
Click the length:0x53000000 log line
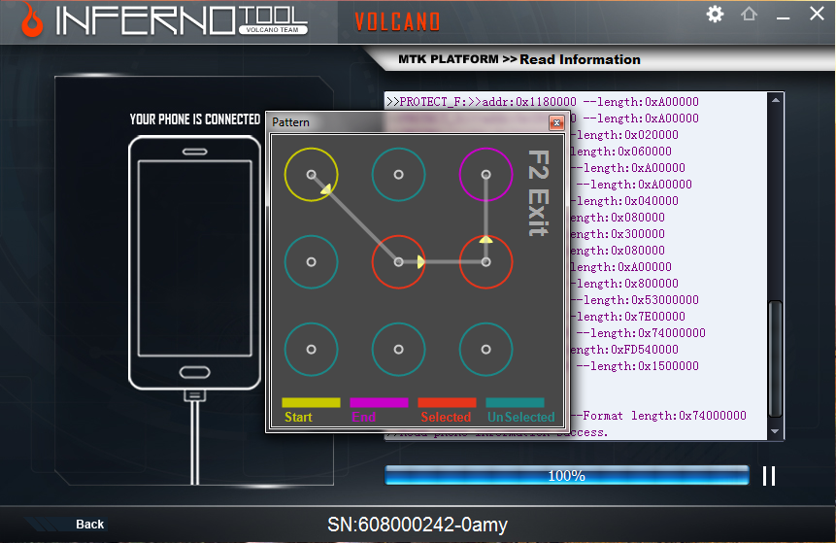[634, 300]
